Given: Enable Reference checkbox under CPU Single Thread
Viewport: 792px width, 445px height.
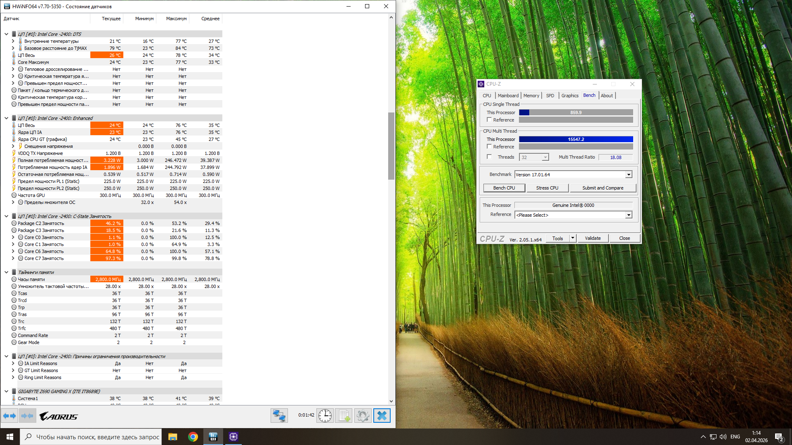Looking at the screenshot, I should [489, 120].
